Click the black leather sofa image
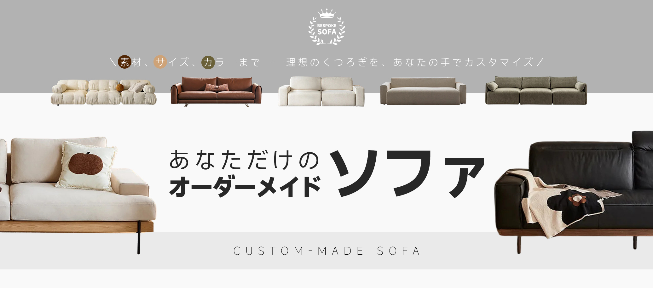This screenshot has height=288, width=653. pyautogui.click(x=574, y=192)
